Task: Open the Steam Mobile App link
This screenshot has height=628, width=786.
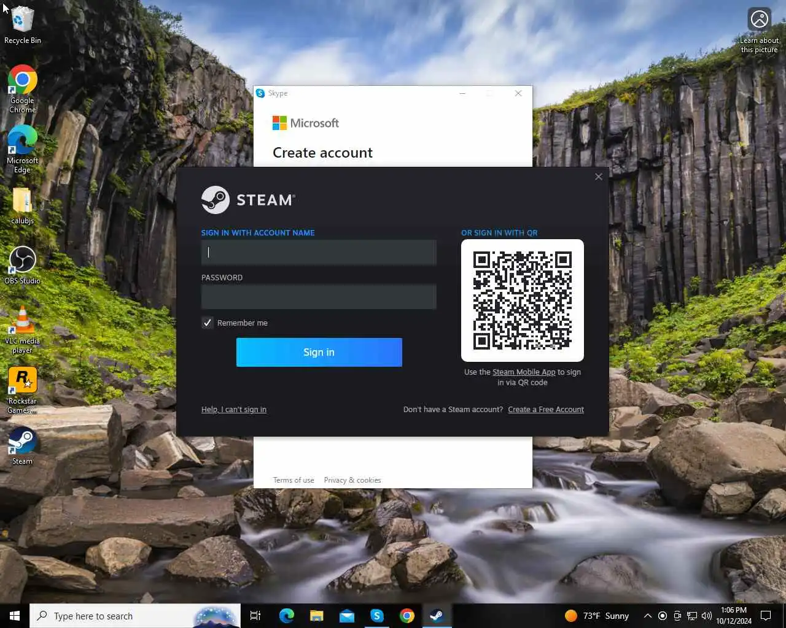Action: tap(524, 372)
